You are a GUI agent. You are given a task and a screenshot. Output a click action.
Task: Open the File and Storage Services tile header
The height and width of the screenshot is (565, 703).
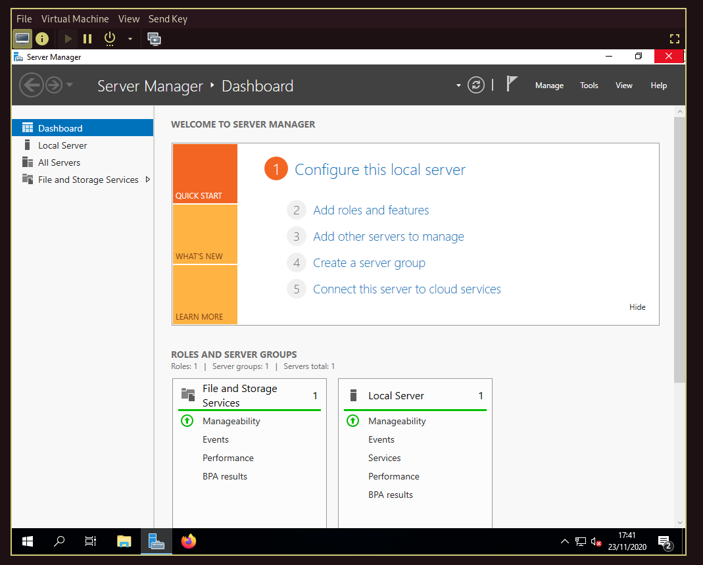click(x=249, y=395)
